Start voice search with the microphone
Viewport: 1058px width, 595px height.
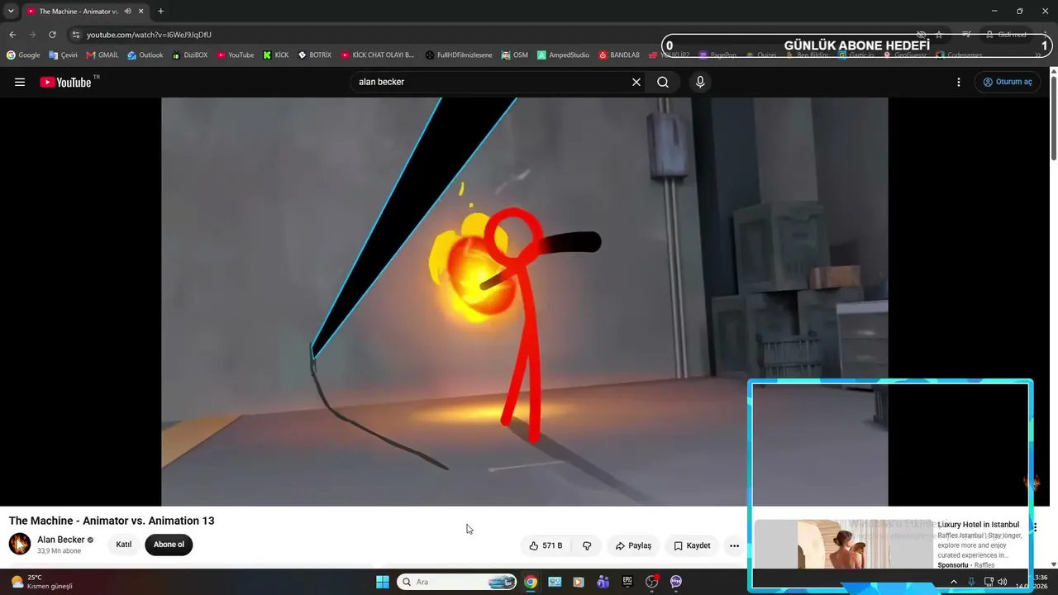(x=700, y=82)
